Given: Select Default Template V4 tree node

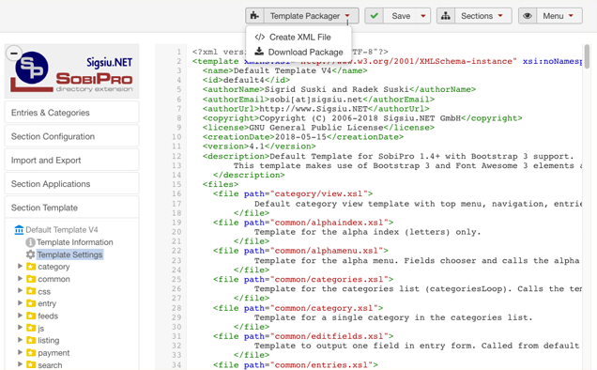Looking at the screenshot, I should pyautogui.click(x=62, y=230).
